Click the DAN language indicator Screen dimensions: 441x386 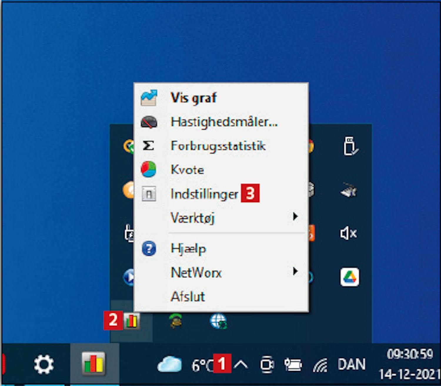(352, 365)
